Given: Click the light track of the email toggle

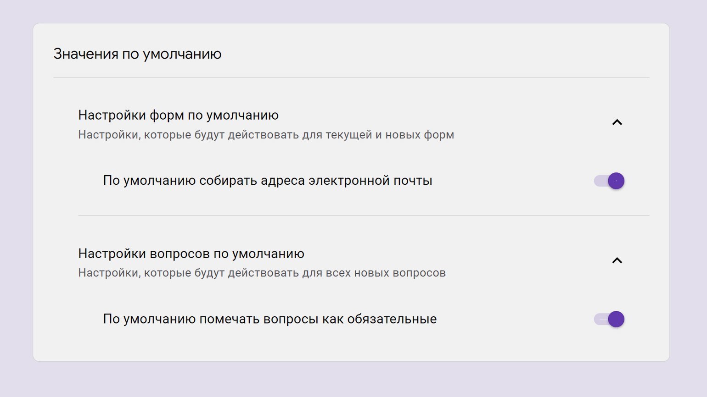Looking at the screenshot, I should [600, 181].
